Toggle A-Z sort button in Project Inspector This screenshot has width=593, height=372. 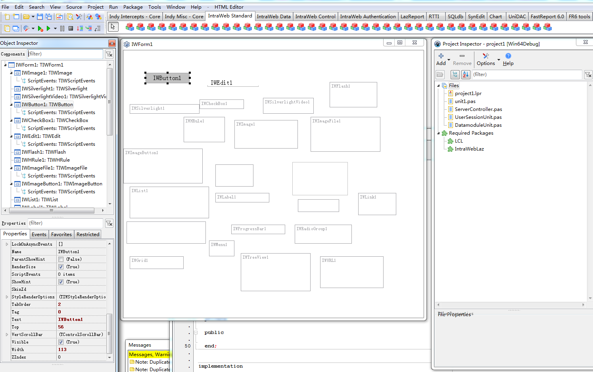pyautogui.click(x=466, y=74)
